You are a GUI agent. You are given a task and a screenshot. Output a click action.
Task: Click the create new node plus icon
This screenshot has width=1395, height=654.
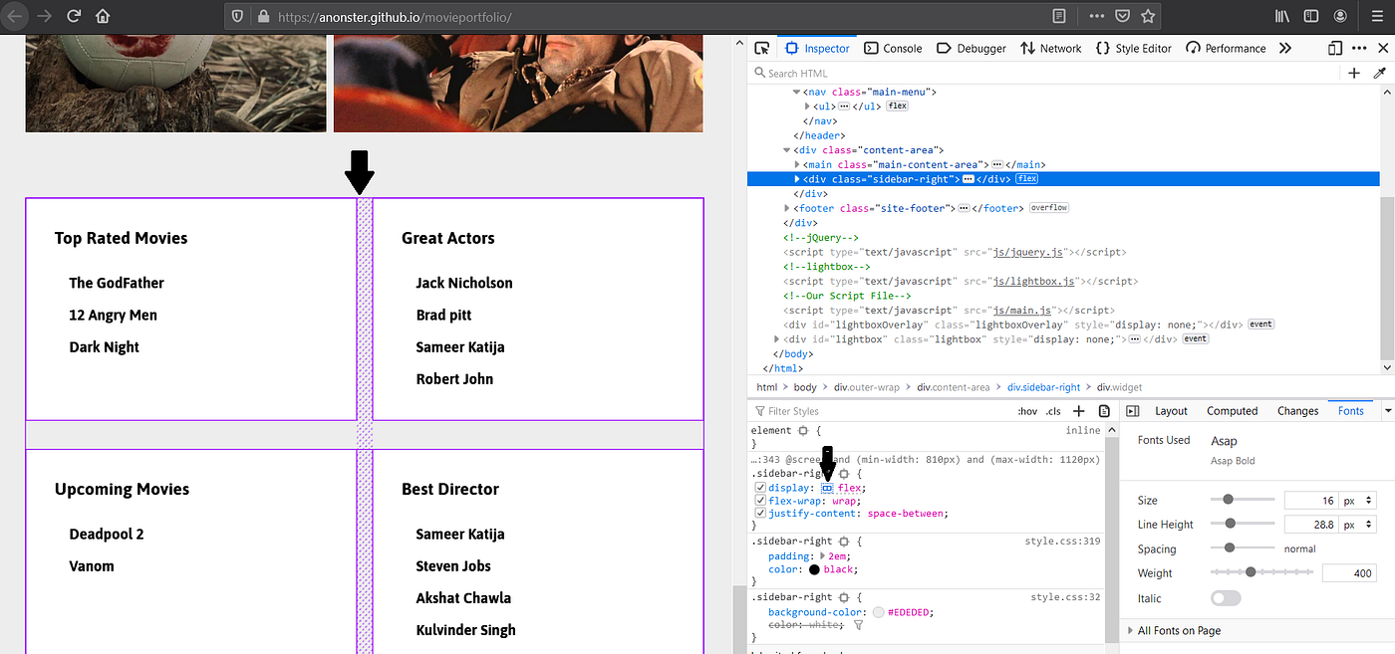coord(1354,73)
